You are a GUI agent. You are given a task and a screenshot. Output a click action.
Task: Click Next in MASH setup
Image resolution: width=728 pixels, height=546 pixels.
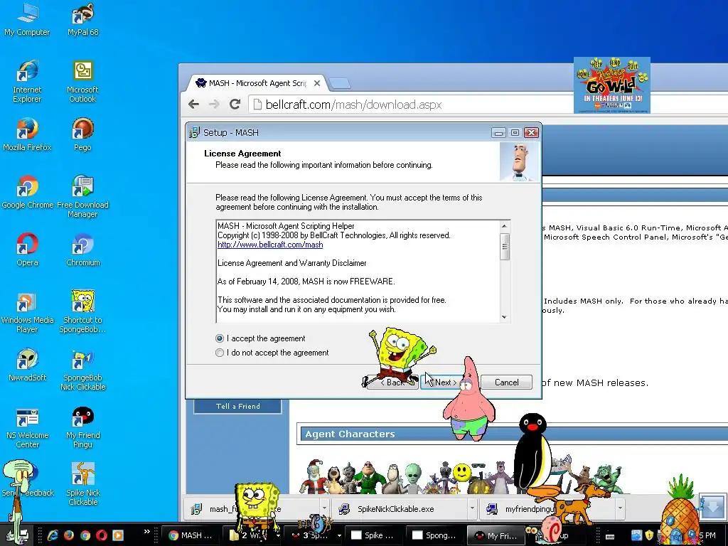pyautogui.click(x=445, y=382)
